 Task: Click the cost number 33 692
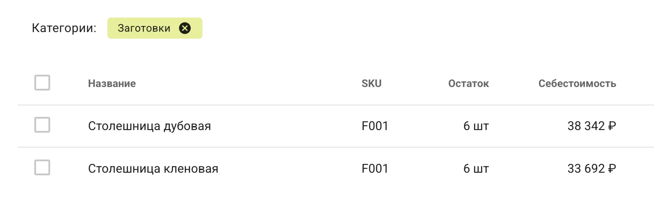(586, 169)
